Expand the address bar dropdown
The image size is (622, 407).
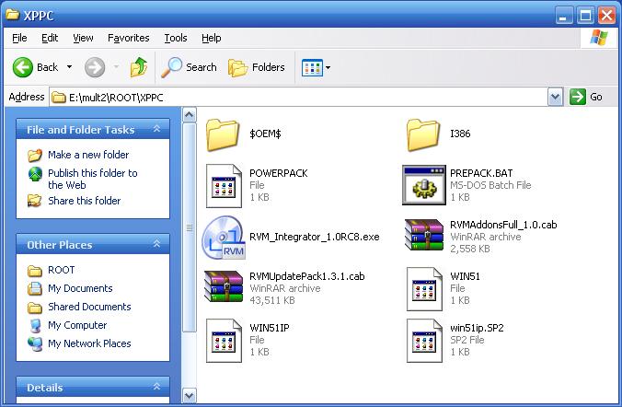pos(556,97)
